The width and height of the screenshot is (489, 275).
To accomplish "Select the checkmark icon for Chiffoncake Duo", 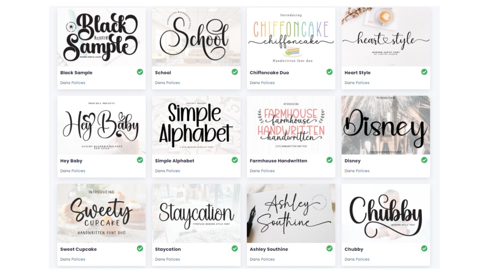I will point(329,72).
